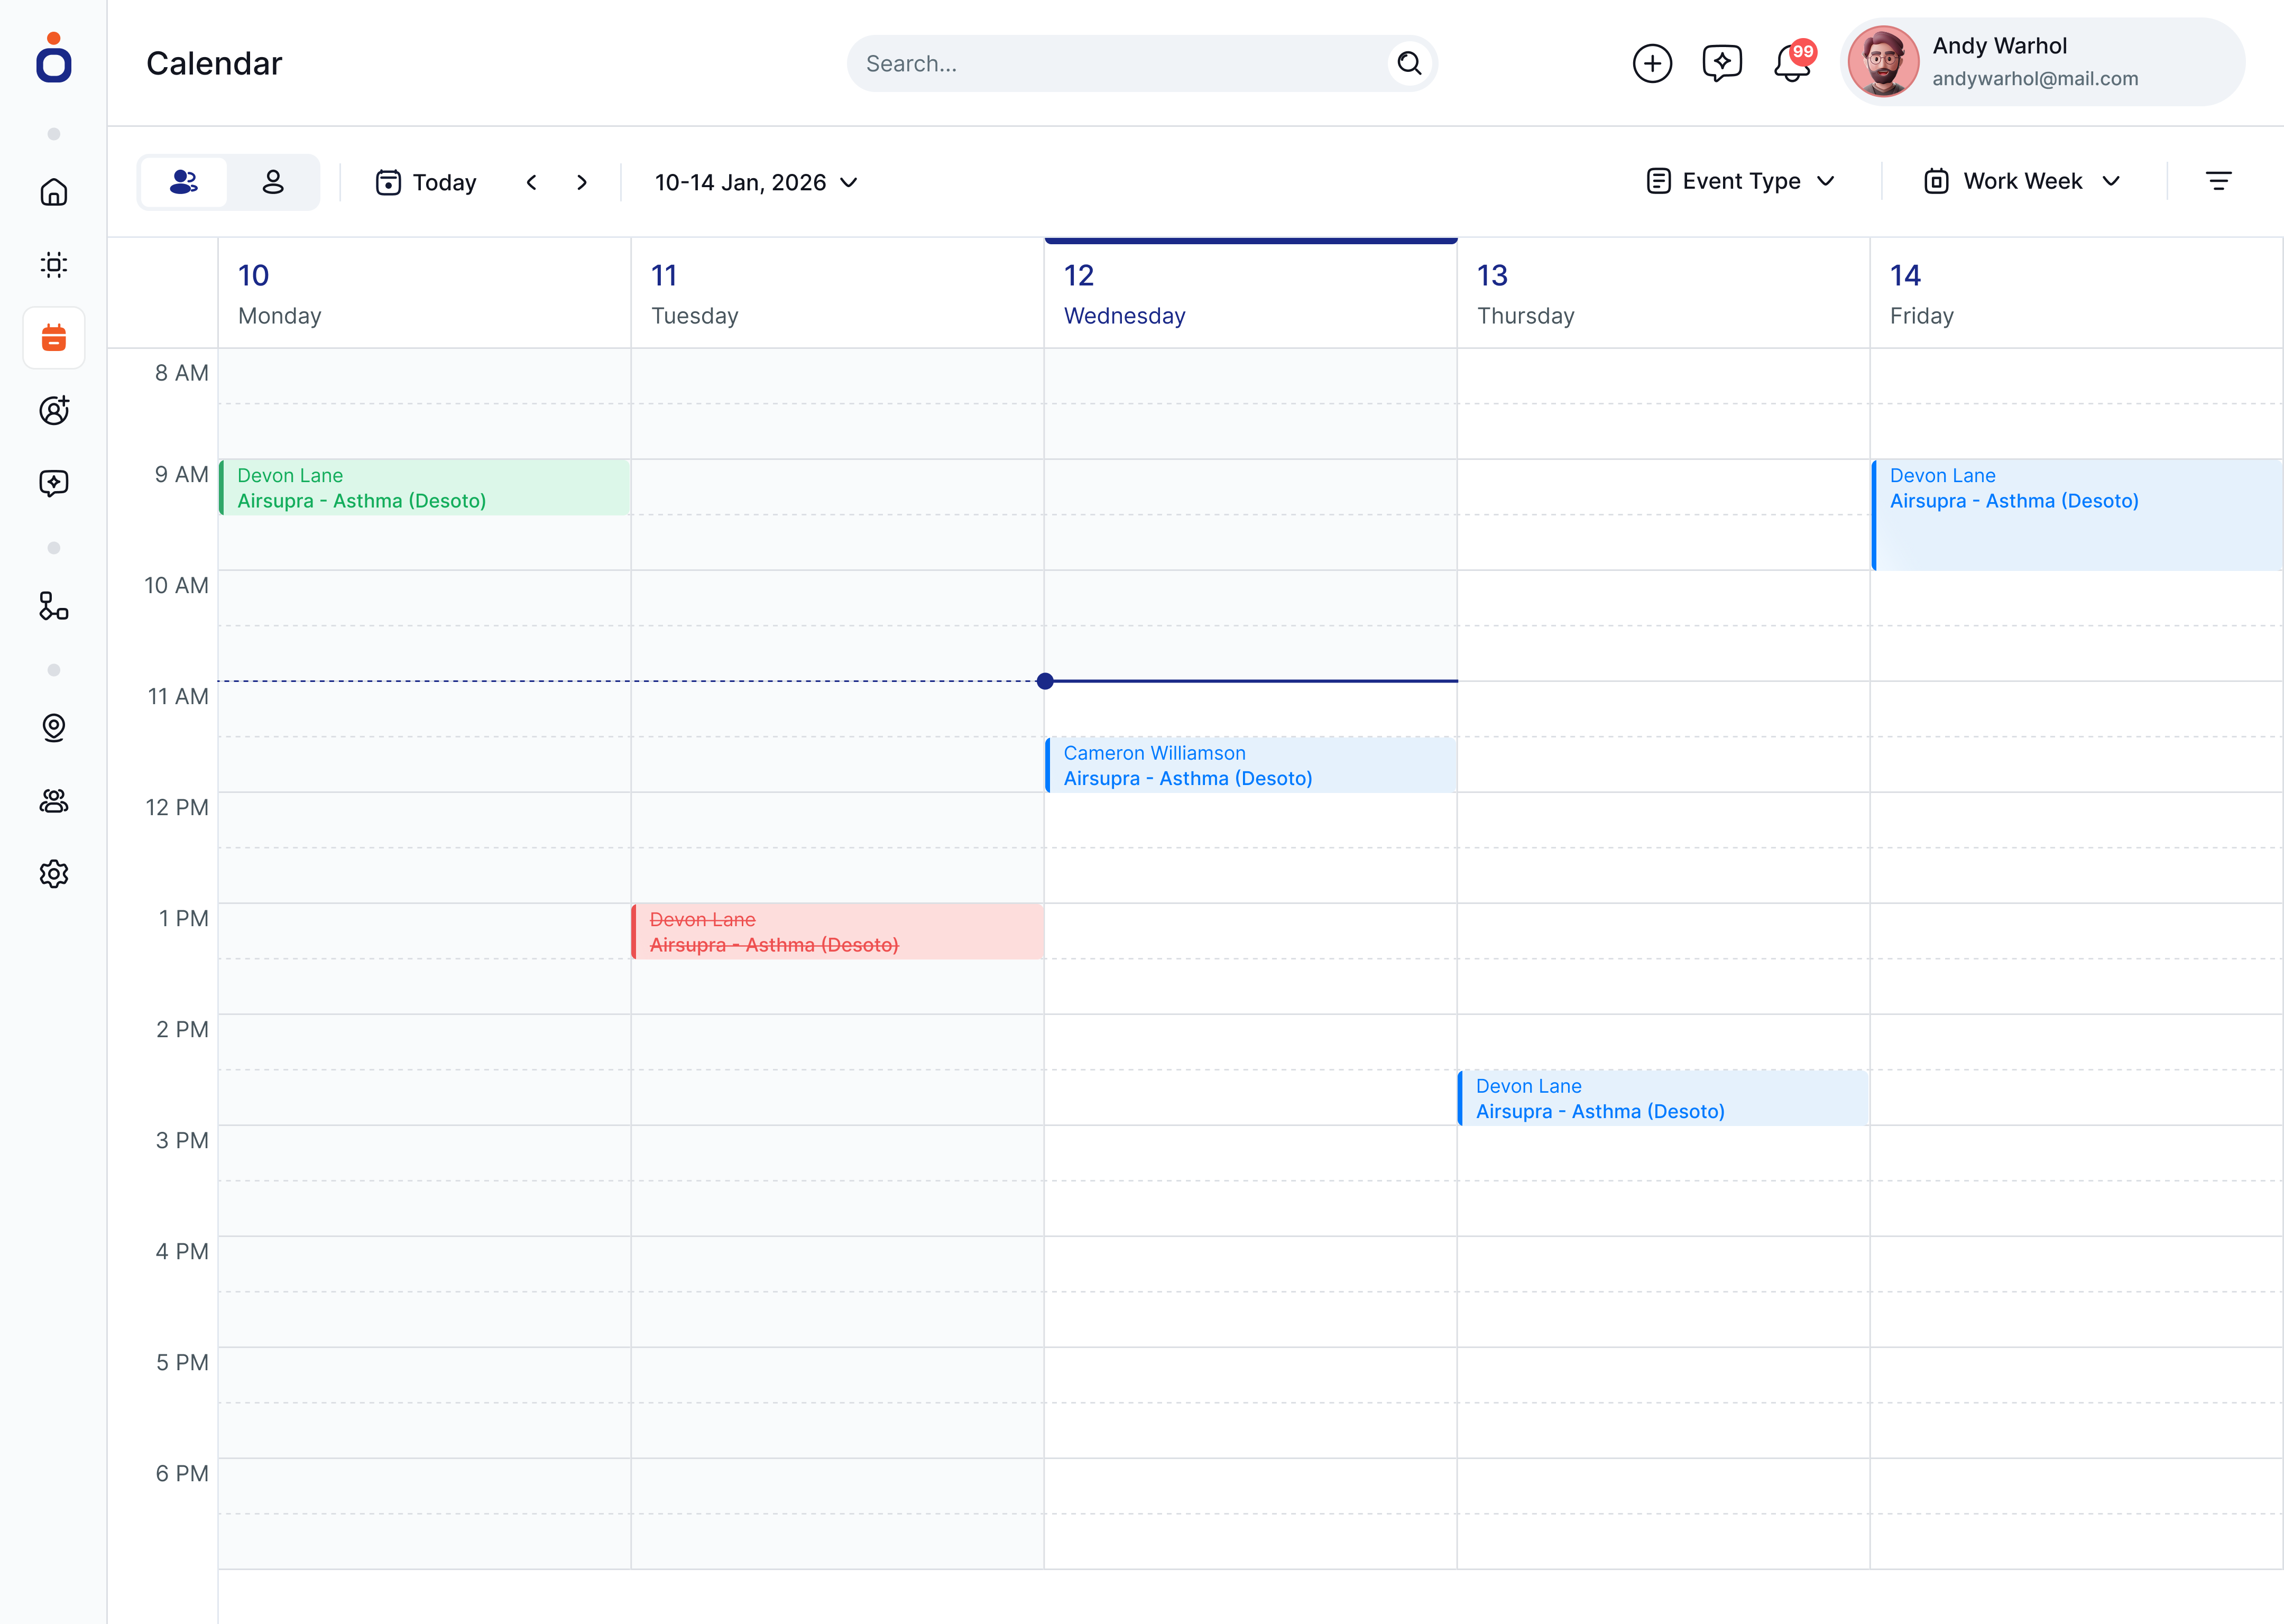
Task: Select the orange Calendar sidebar icon
Action: tap(54, 338)
